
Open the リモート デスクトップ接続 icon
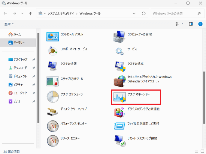click(x=120, y=141)
